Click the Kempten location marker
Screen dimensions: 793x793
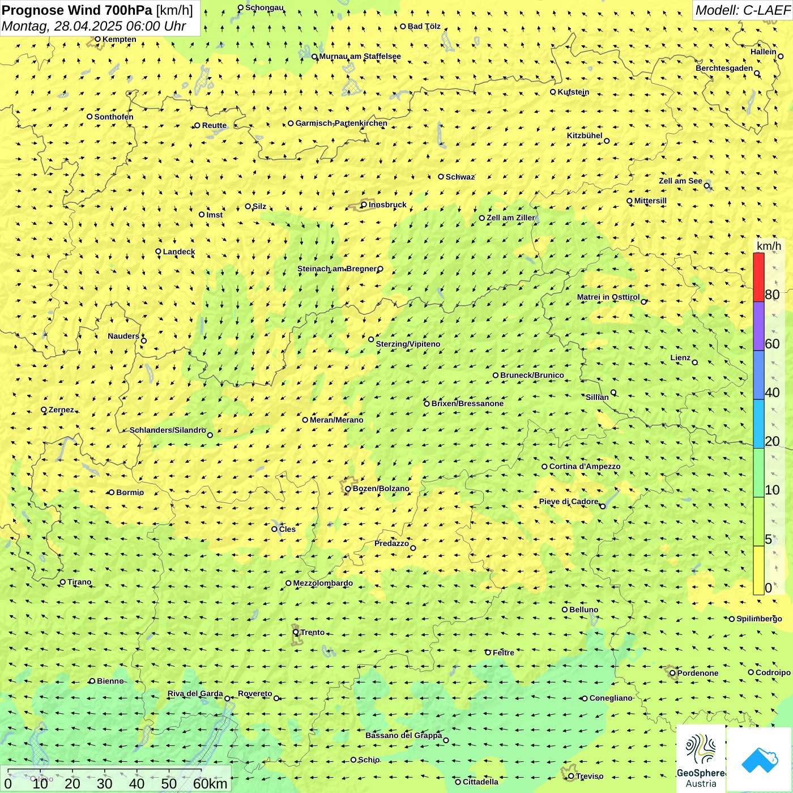coord(97,39)
